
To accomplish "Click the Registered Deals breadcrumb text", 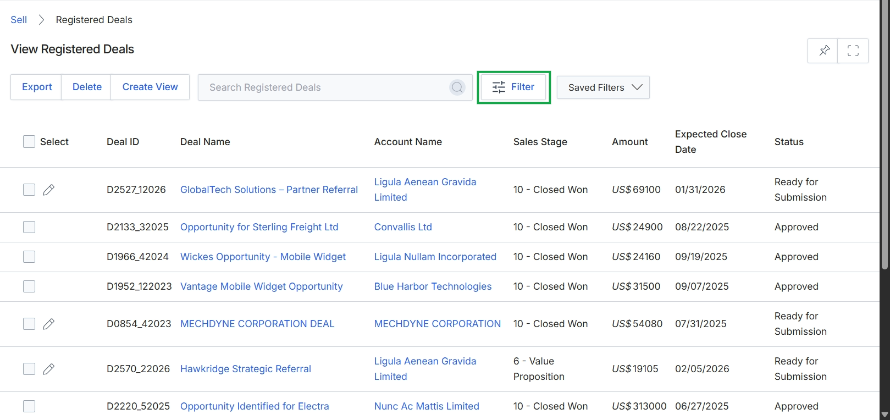I will pos(94,20).
